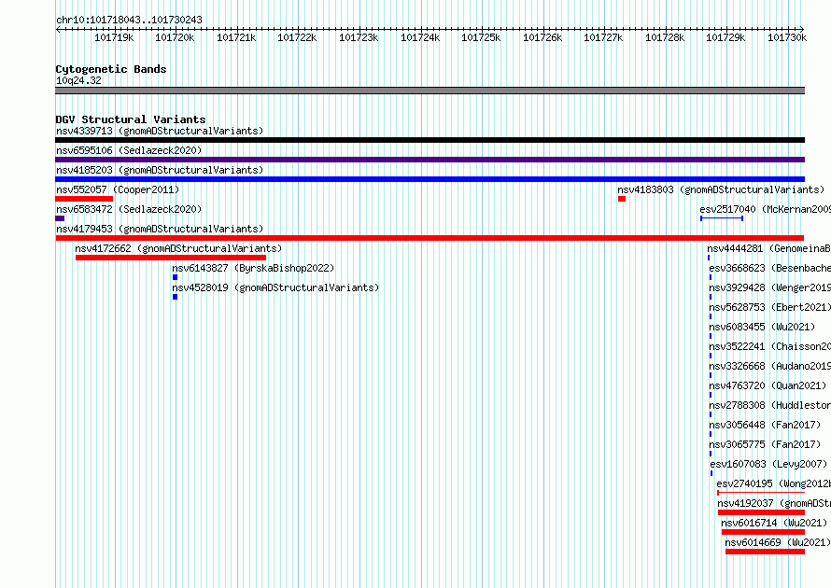Click the nsv4185203 blue variant bar
Screen dimensions: 831x588
coord(430,179)
